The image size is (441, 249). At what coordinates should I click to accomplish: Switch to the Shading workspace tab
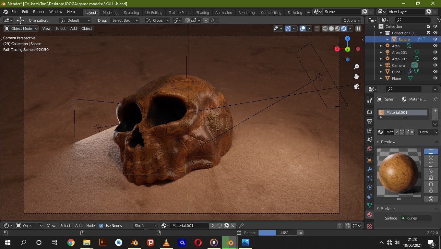click(202, 12)
